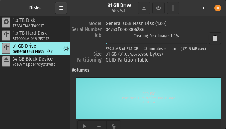Click the hard disk icon of 1.0 TB Disk
226x129 pixels.
6,23
